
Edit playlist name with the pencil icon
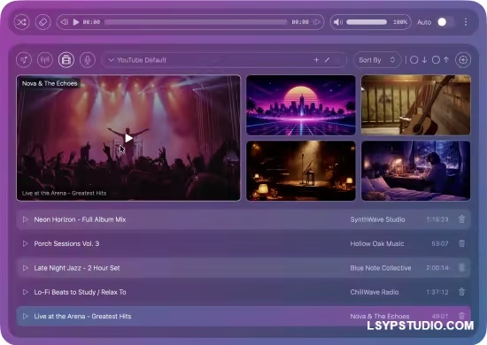(x=327, y=60)
